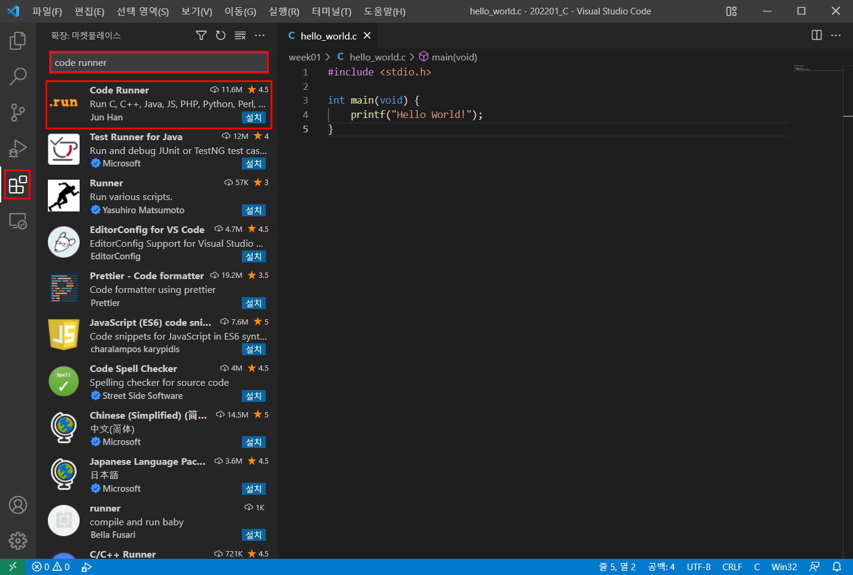Show errors and warnings count
The height and width of the screenshot is (575, 853).
(x=51, y=567)
